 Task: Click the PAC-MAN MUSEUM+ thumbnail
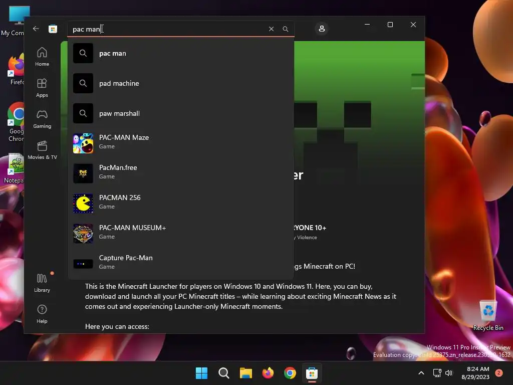pyautogui.click(x=83, y=234)
